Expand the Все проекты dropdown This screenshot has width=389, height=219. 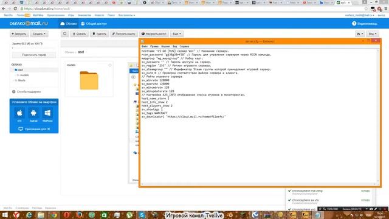(126, 15)
